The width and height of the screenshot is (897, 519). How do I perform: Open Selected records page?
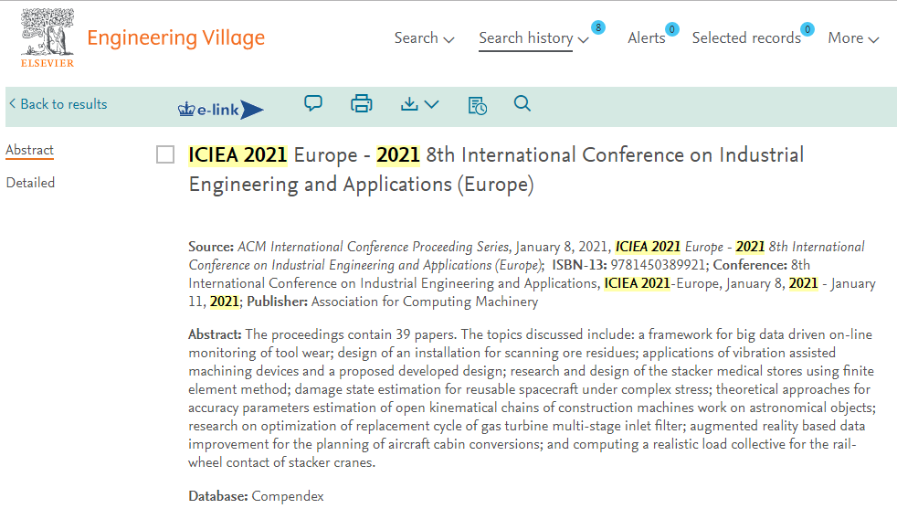click(x=746, y=38)
